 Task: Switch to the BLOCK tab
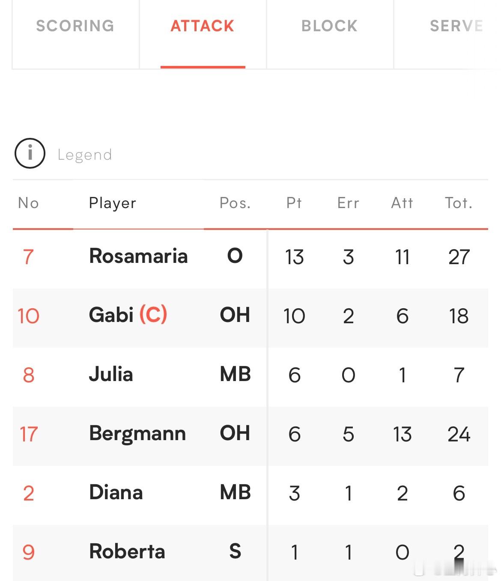click(x=330, y=26)
